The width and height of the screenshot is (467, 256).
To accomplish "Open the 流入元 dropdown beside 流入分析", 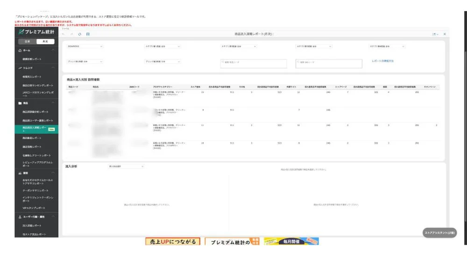I will tap(126, 166).
